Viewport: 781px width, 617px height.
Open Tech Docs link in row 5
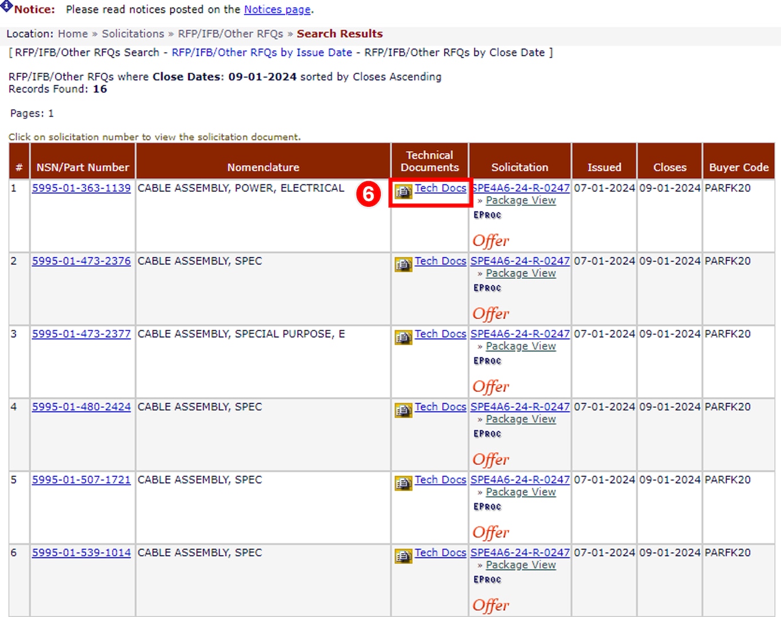click(440, 480)
